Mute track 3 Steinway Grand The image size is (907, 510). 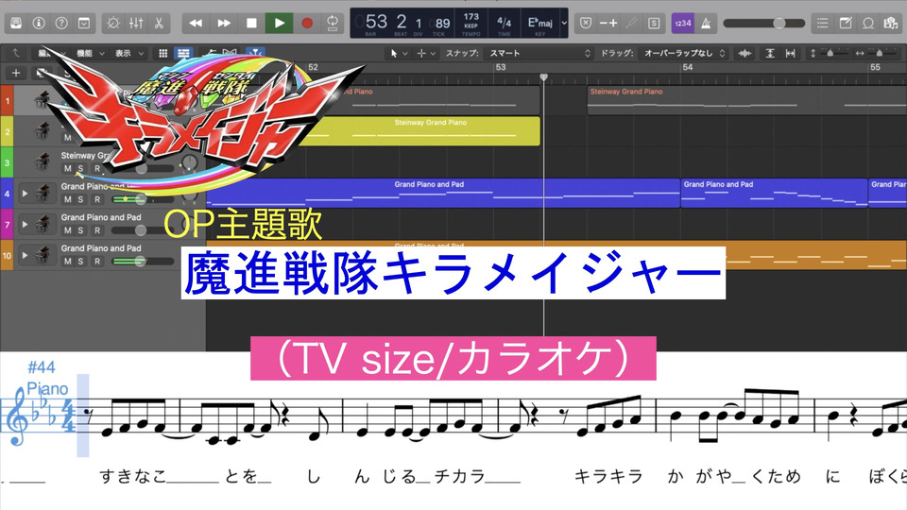68,168
